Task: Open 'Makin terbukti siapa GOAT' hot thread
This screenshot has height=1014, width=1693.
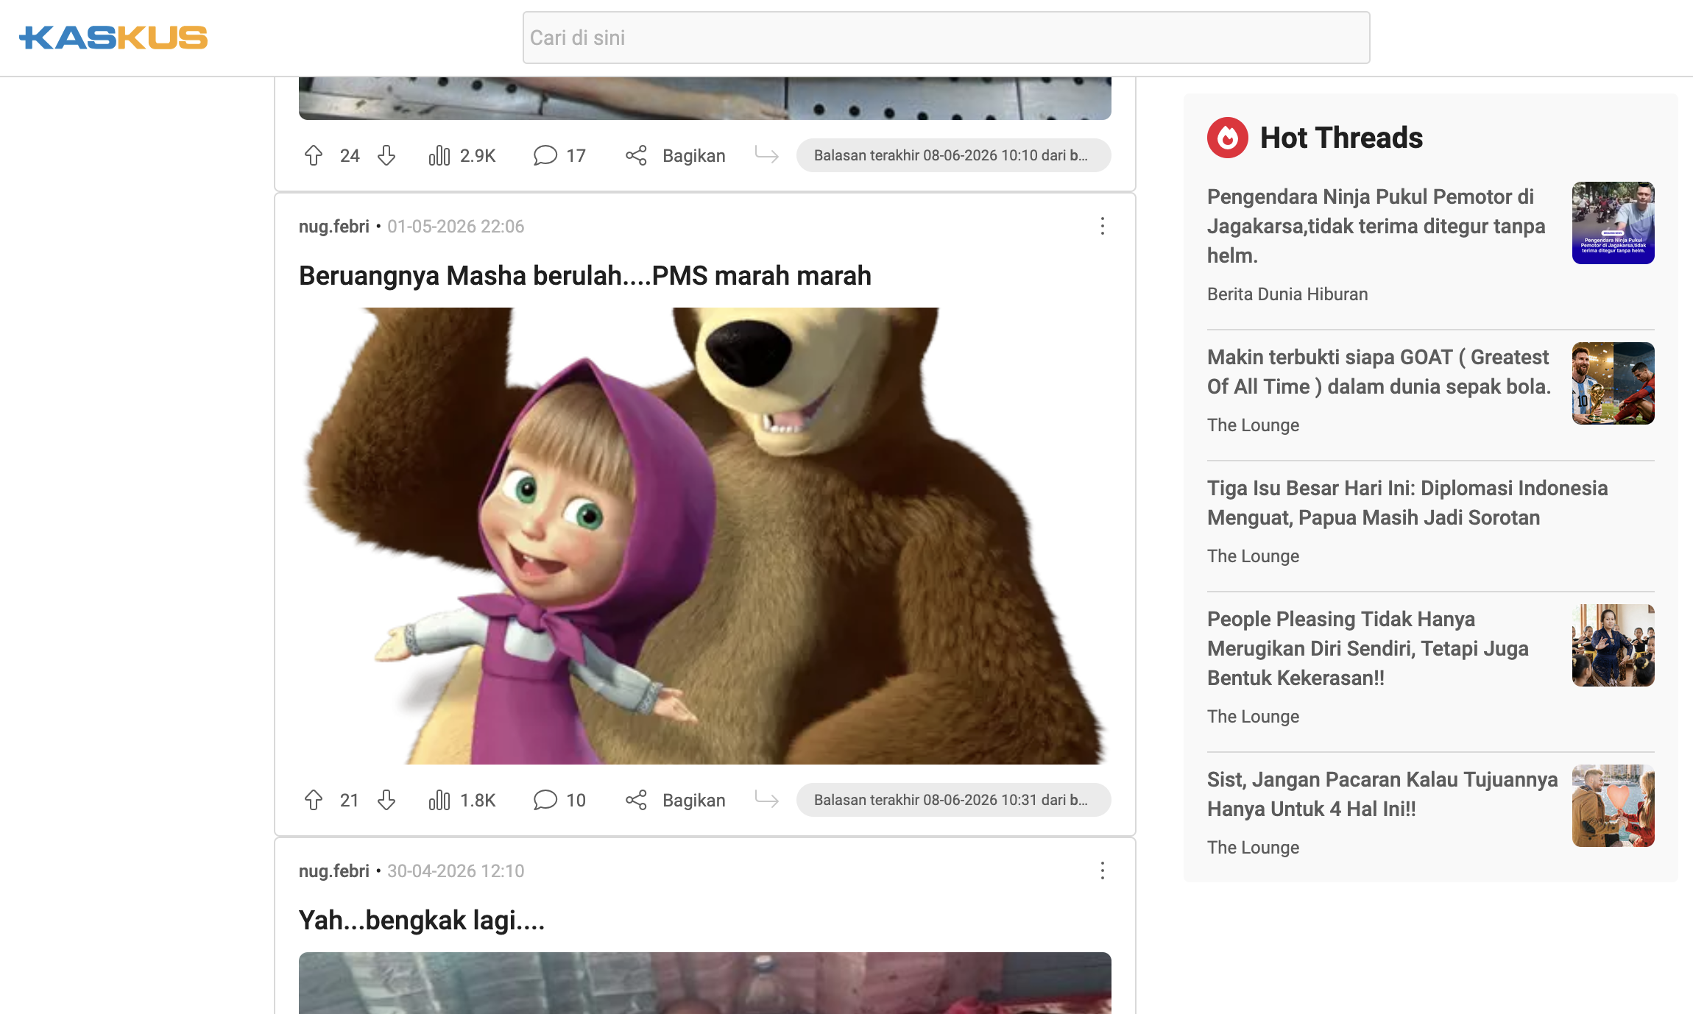Action: click(1379, 372)
